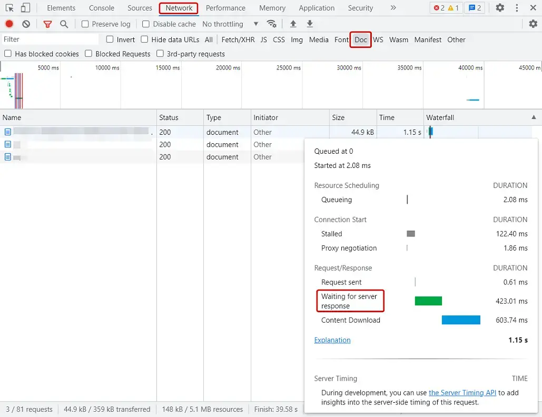Sort by the Status column header
This screenshot has height=417, width=542.
tap(180, 117)
